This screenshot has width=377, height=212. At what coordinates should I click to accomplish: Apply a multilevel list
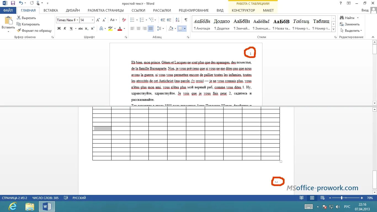pos(151,20)
